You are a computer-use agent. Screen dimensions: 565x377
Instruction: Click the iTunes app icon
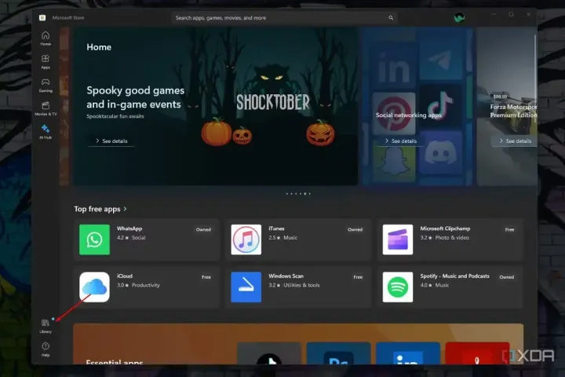tap(246, 240)
